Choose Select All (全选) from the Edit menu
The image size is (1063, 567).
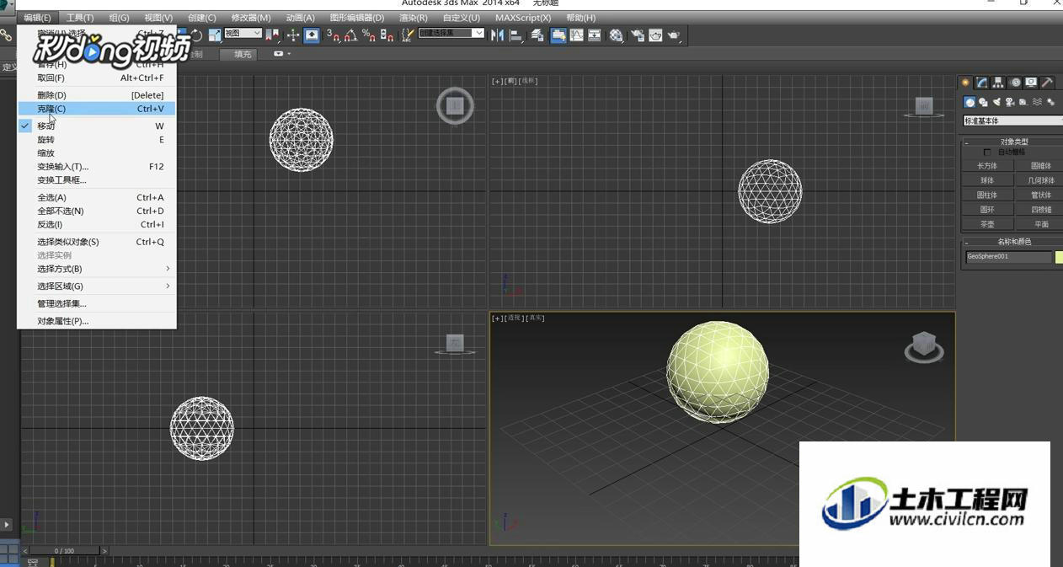pos(97,197)
